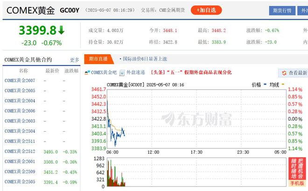Click the 涨跌额 value in stats row
Screen dimensions: 308x191
pos(271,42)
